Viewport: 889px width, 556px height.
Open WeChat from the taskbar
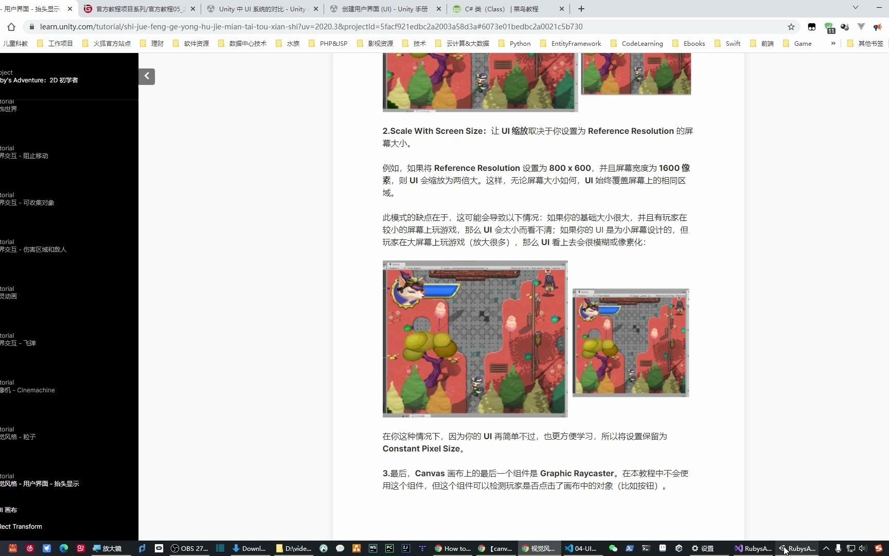pyautogui.click(x=613, y=548)
